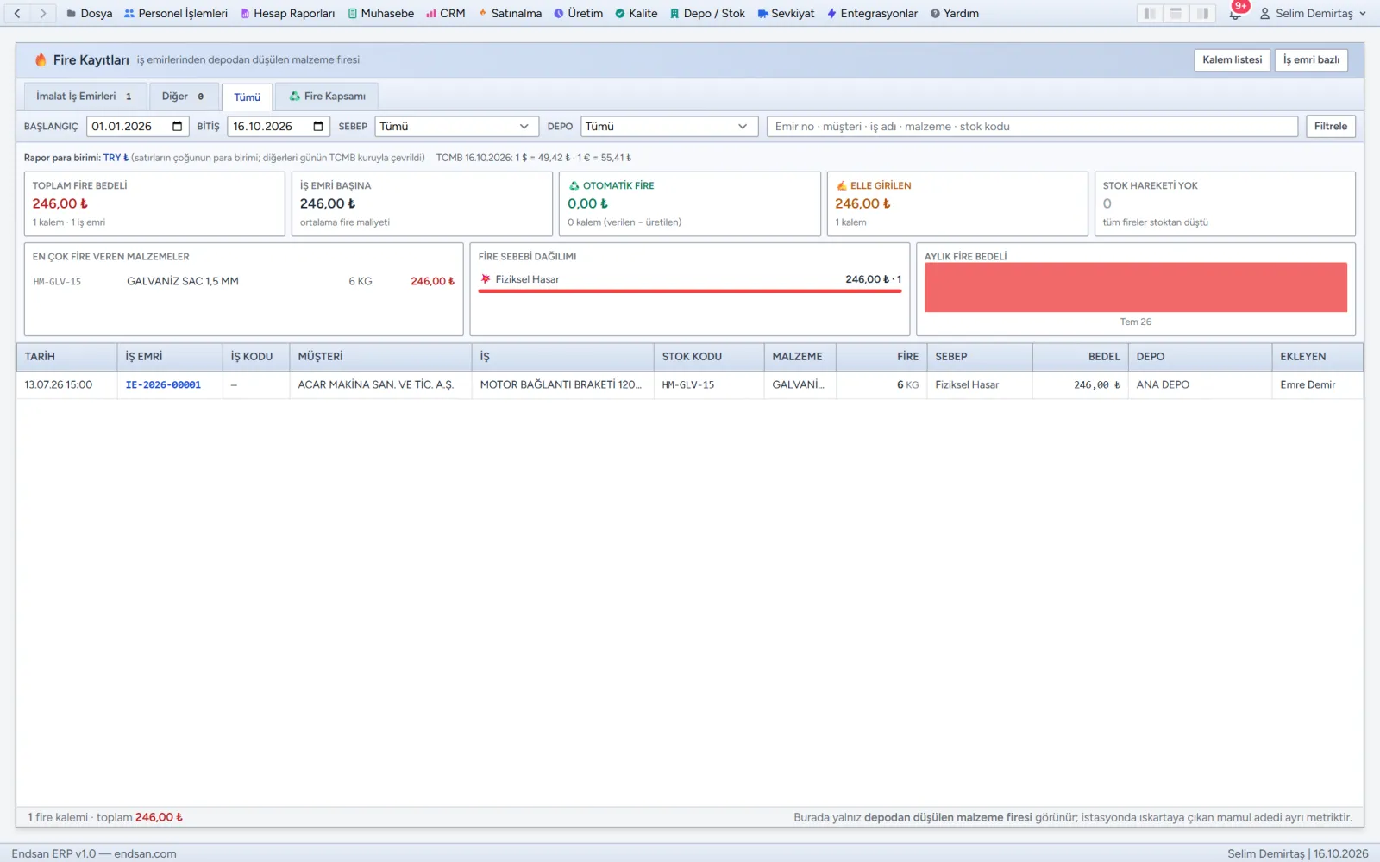Click the red Tem 26 monthly bar
This screenshot has width=1380, height=862.
pyautogui.click(x=1136, y=287)
